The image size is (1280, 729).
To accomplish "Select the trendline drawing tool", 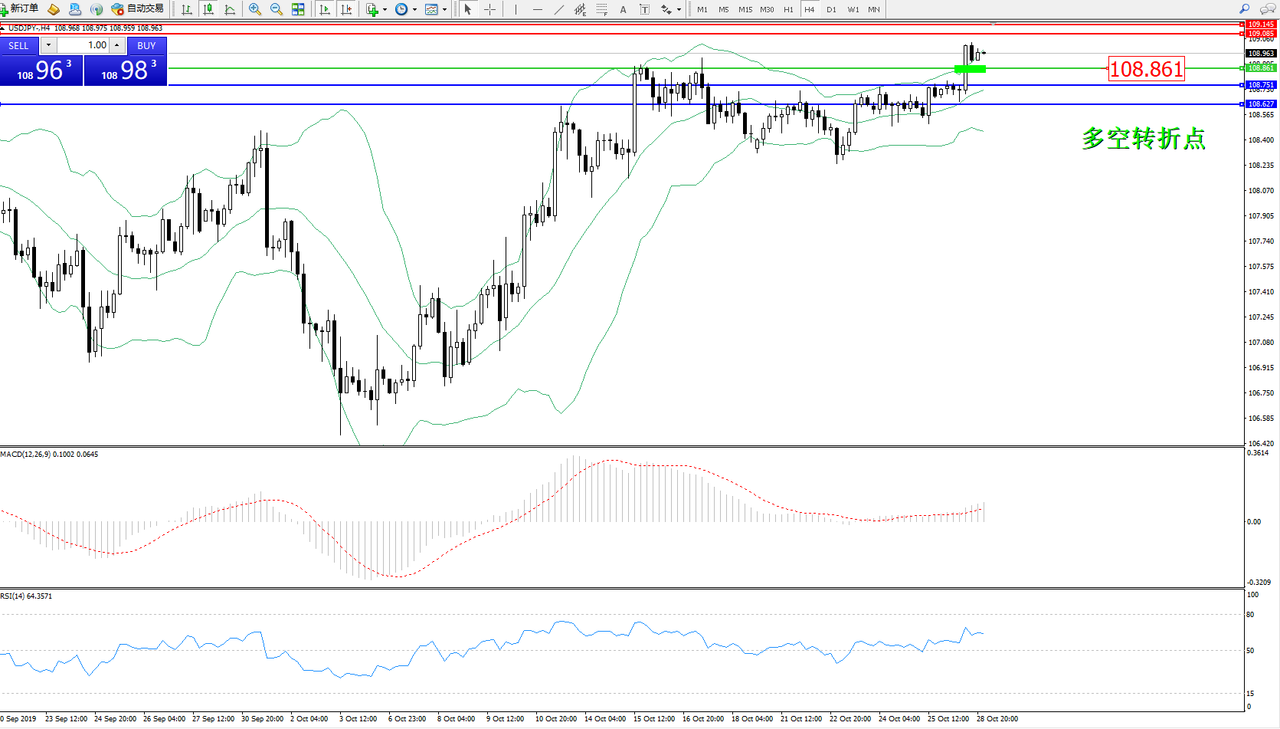I will [559, 9].
